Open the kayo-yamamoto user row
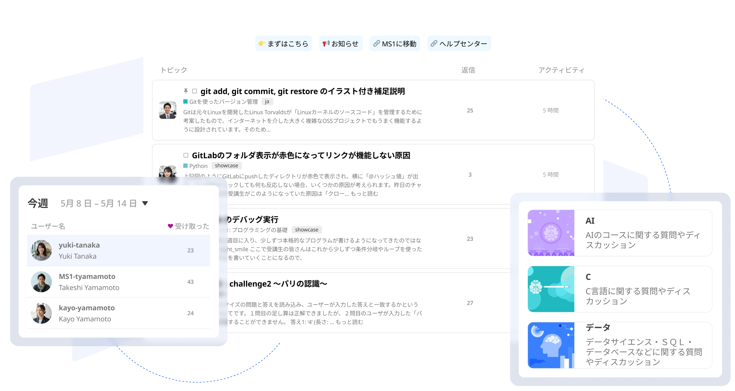Viewport: 735px width, 391px height. 119,313
